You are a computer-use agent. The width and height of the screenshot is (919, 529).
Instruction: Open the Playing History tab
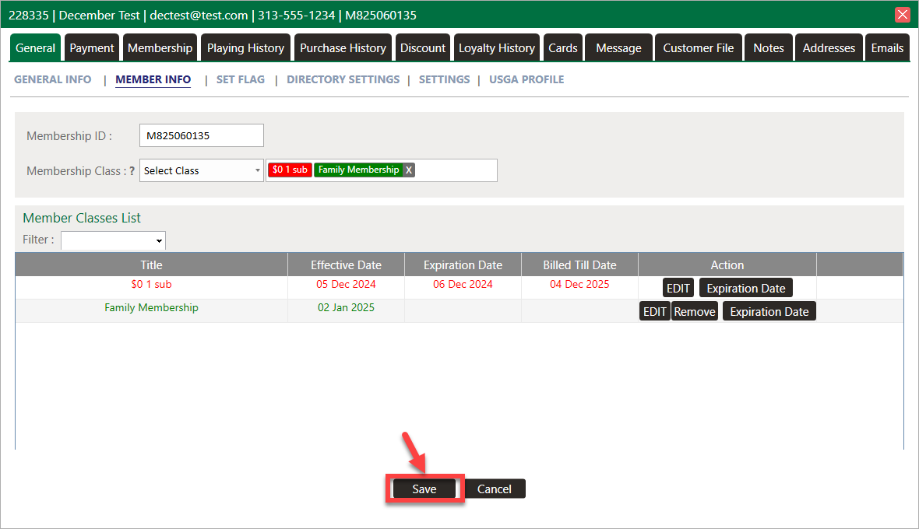coord(245,48)
